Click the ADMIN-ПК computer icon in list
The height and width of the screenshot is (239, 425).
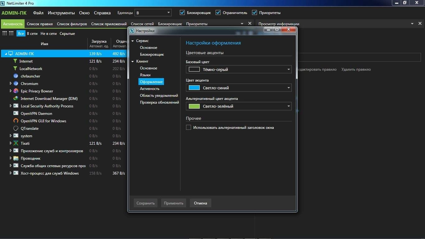11,54
